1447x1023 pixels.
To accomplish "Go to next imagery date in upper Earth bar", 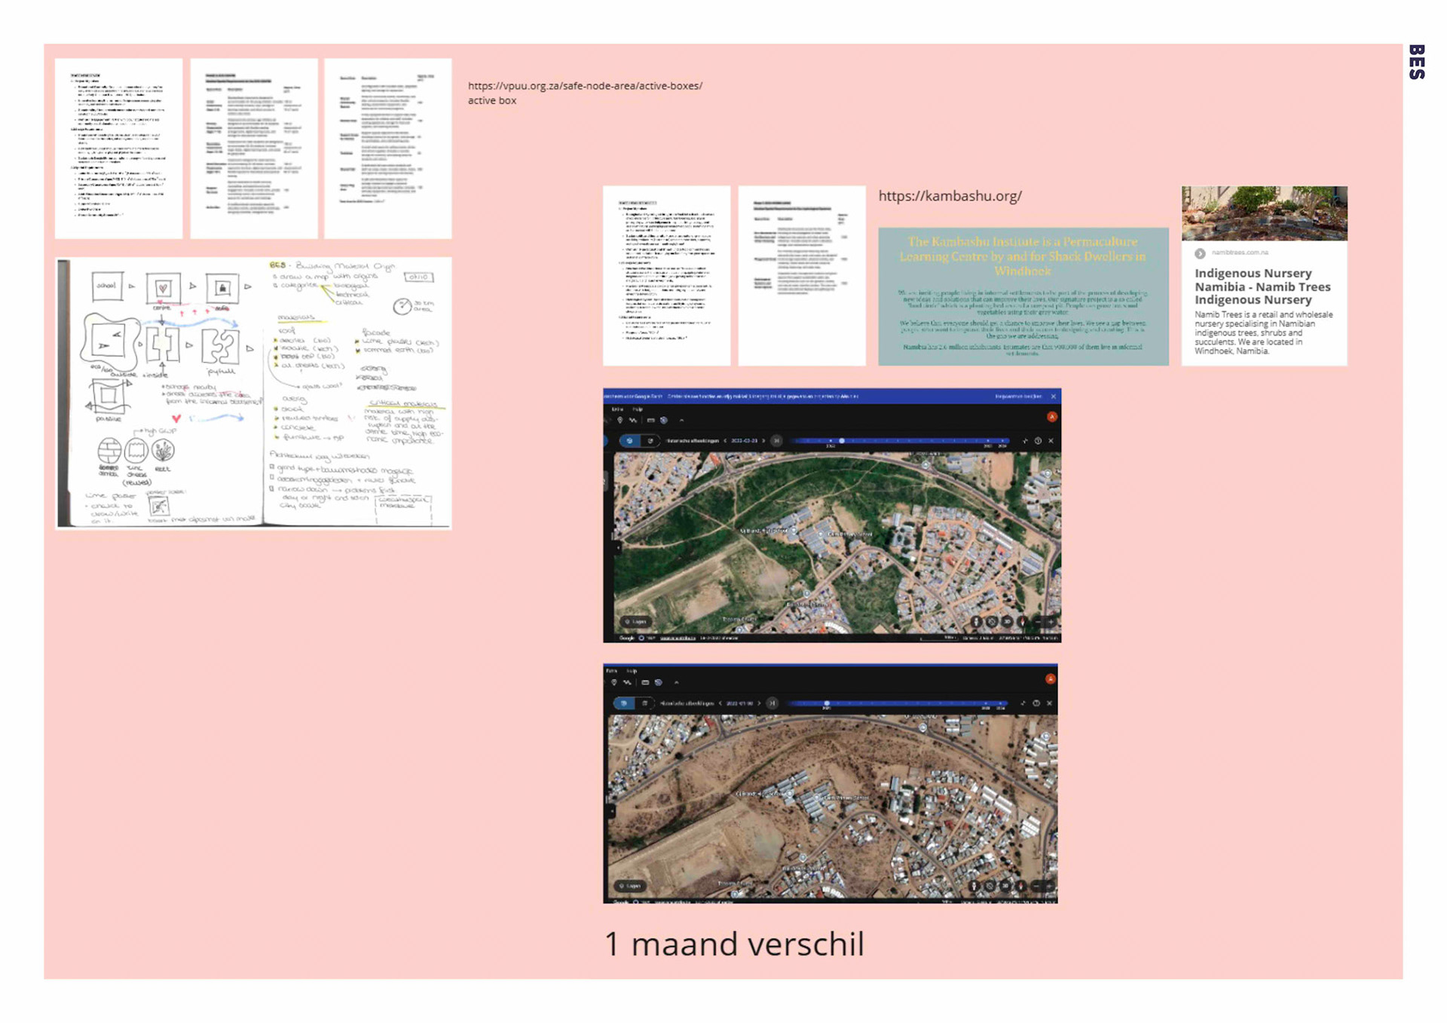I will pyautogui.click(x=763, y=440).
